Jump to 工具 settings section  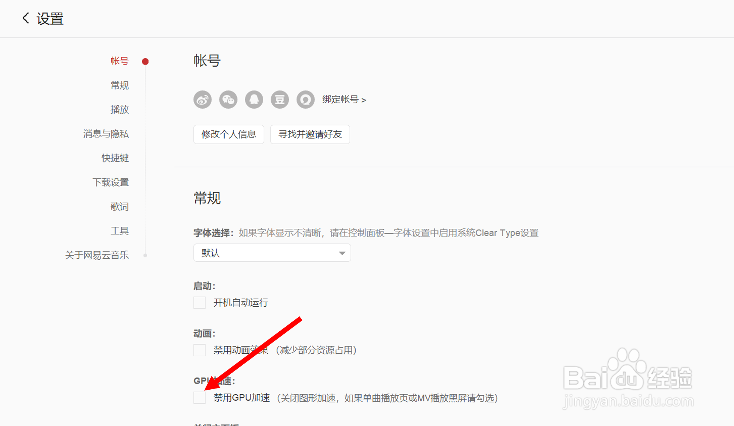point(120,231)
